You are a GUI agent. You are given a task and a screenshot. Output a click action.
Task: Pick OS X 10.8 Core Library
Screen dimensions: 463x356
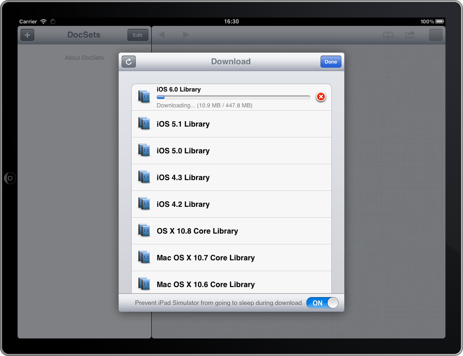(x=231, y=231)
